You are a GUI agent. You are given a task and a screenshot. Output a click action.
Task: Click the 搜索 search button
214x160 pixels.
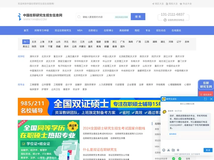(138, 17)
